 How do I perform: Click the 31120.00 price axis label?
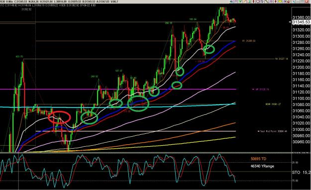point(301,92)
